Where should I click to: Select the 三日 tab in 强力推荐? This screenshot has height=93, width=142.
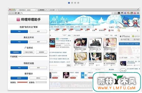coord(111,36)
